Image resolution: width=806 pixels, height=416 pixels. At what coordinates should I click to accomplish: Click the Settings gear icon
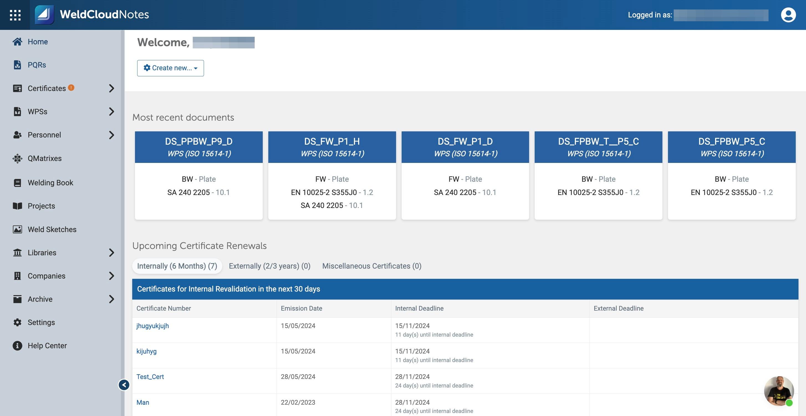coord(17,322)
